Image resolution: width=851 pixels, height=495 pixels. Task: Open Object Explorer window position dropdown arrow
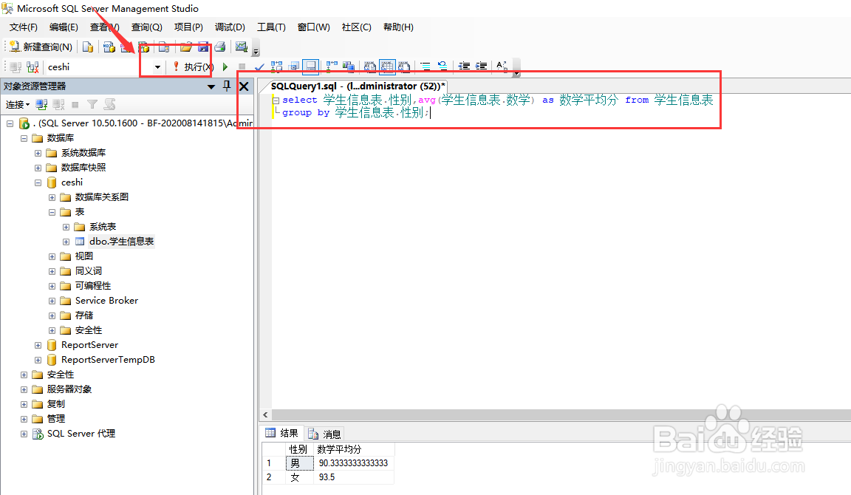point(211,86)
